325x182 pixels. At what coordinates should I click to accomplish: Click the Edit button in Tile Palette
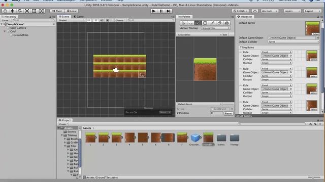pos(225,35)
